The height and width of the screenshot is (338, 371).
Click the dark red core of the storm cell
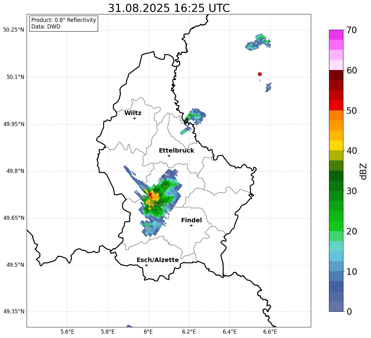[x=150, y=195]
